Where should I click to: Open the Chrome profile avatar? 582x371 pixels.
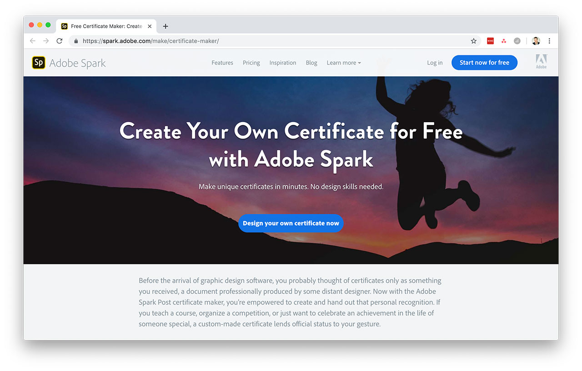[536, 41]
